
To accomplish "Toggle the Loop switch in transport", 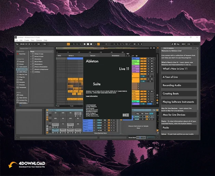I will coord(126,44).
